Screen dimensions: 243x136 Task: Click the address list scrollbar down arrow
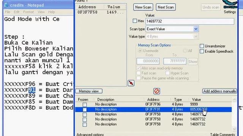click(234, 129)
